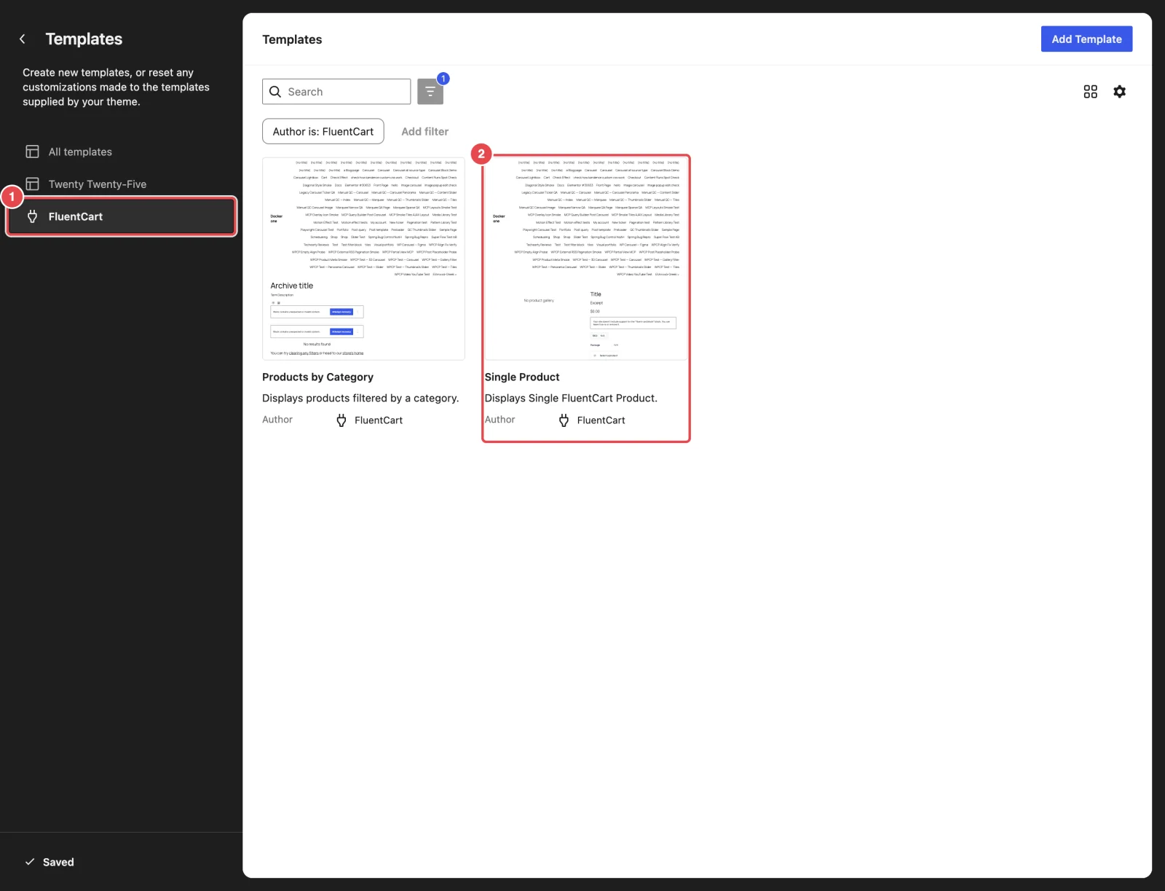Open the Single Product thumbnail
The height and width of the screenshot is (891, 1165).
pos(586,259)
